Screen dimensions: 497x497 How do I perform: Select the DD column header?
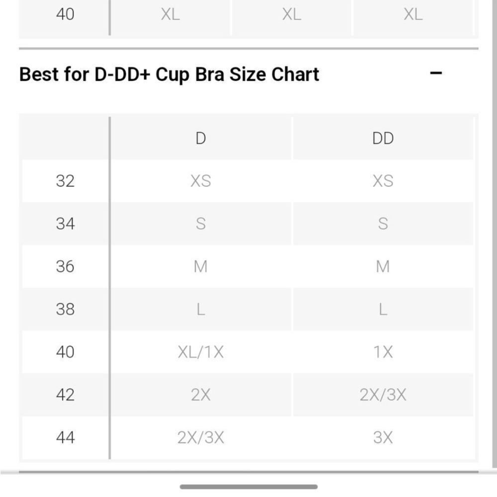(383, 138)
